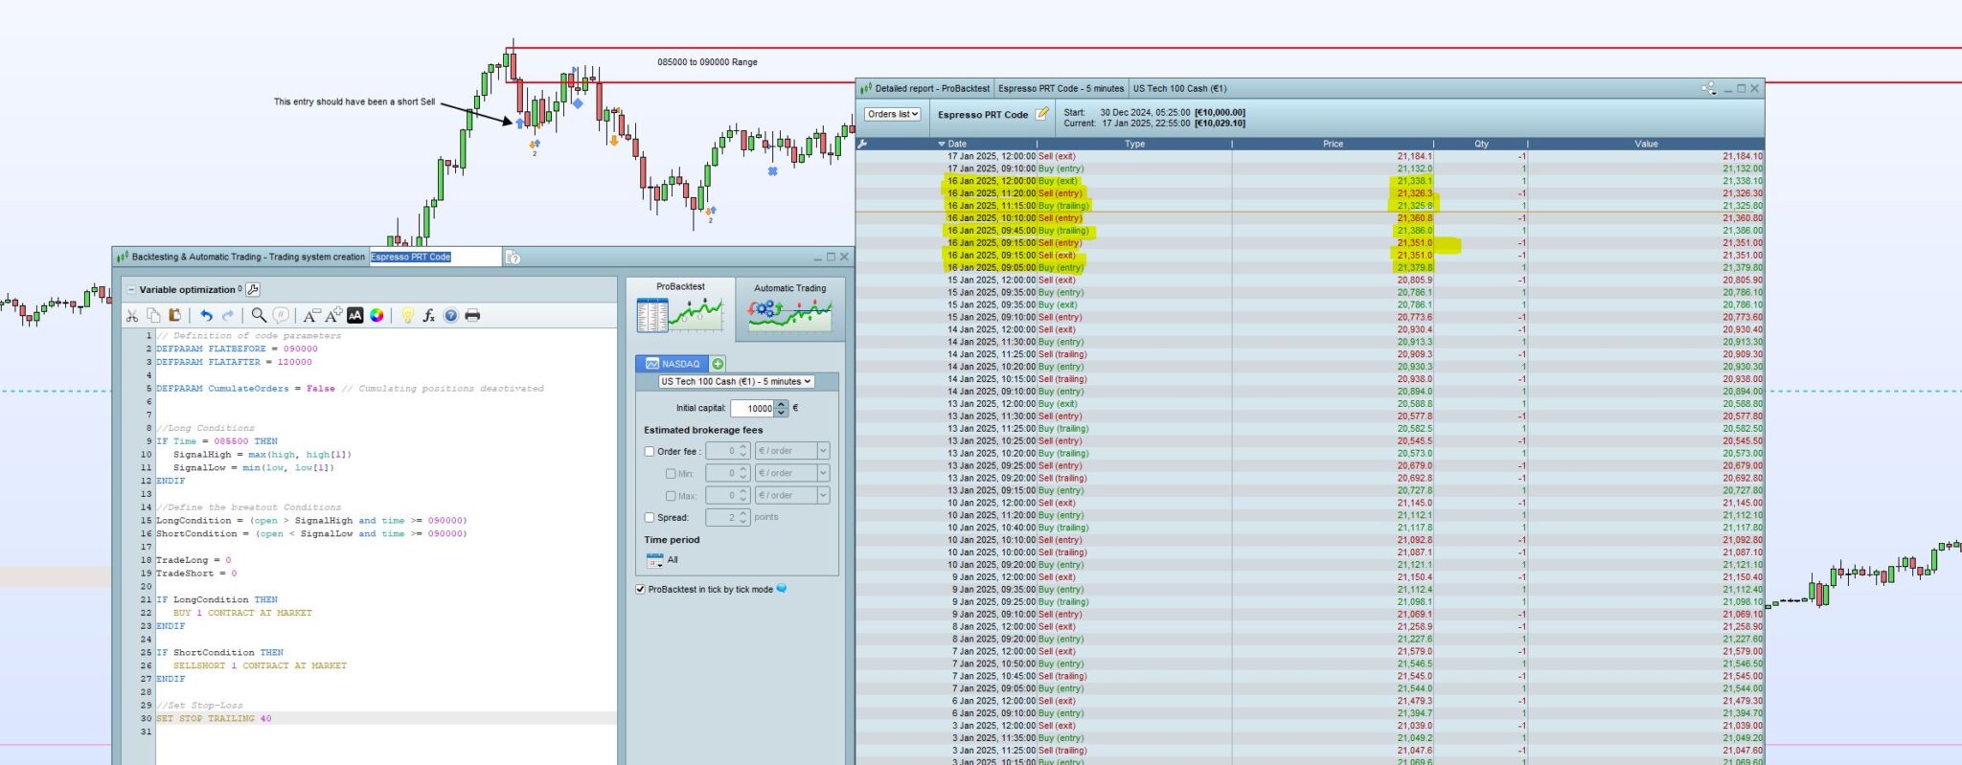Select the NASDAQ instrument tab
The width and height of the screenshot is (1962, 765).
(673, 364)
